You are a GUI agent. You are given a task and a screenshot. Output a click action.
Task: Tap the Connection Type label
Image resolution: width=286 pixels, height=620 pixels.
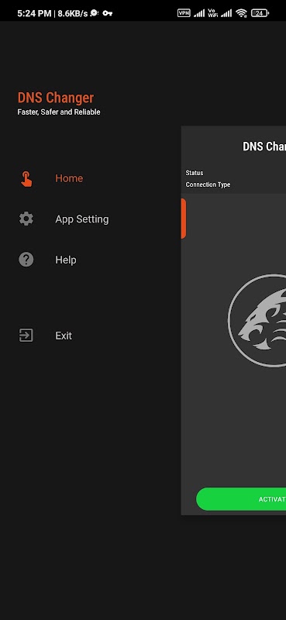pos(208,184)
